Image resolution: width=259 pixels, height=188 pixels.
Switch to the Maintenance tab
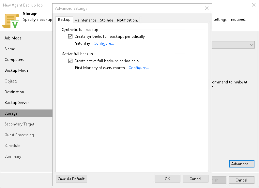85,20
